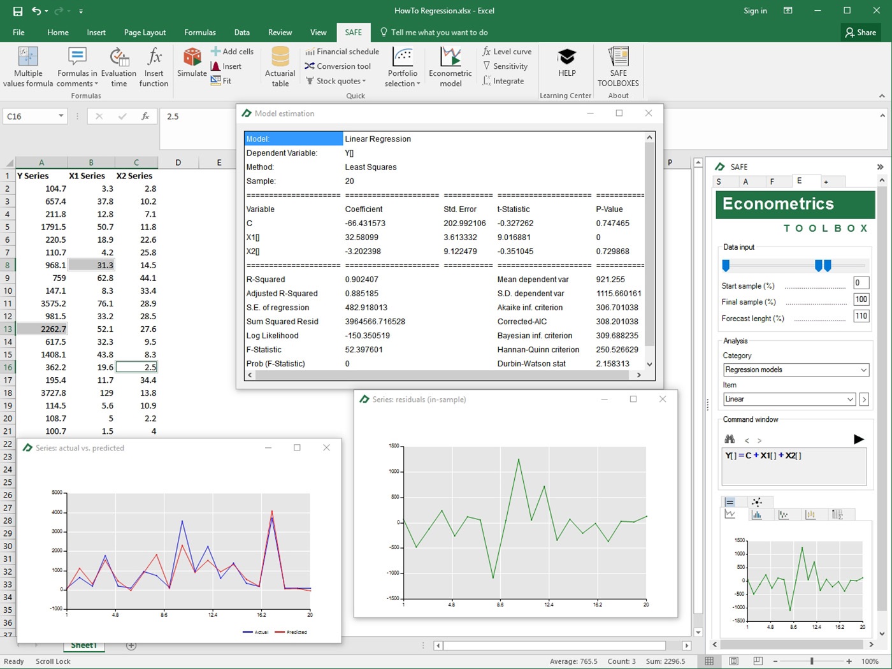Collapse the ribbon

click(x=882, y=96)
